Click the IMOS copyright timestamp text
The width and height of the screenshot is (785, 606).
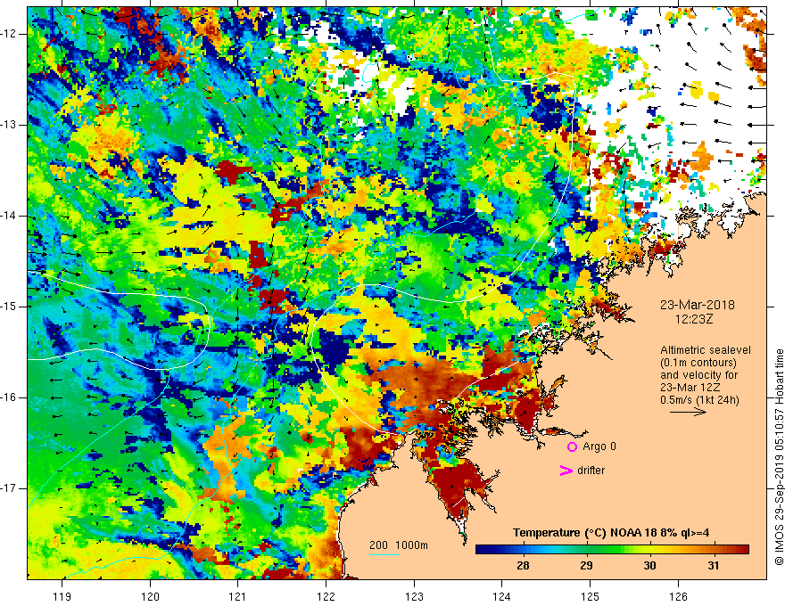point(779,457)
